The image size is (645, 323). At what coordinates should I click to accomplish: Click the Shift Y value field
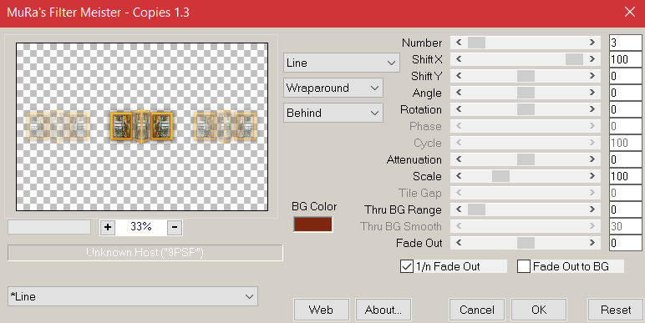coord(625,76)
